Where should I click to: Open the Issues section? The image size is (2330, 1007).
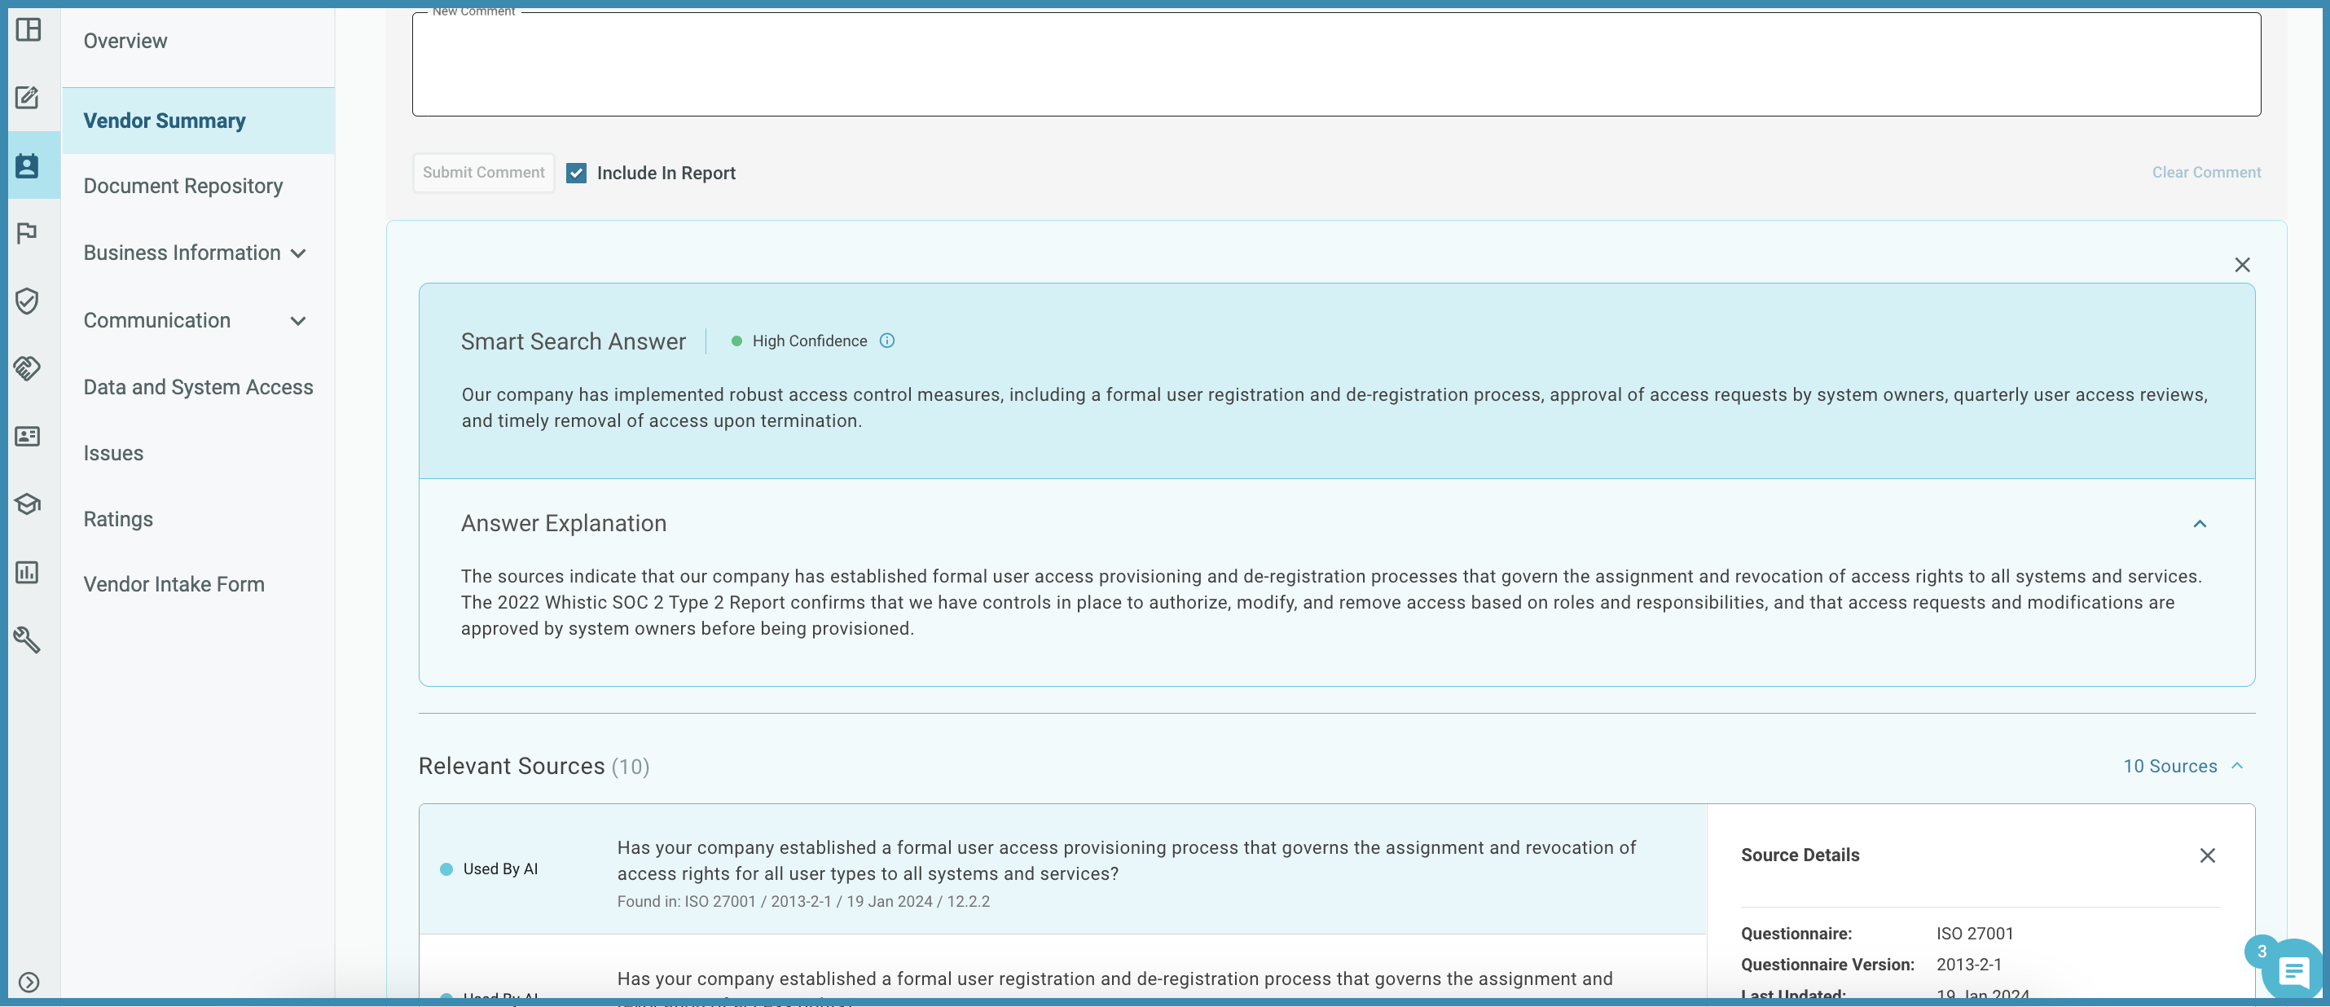click(x=113, y=453)
